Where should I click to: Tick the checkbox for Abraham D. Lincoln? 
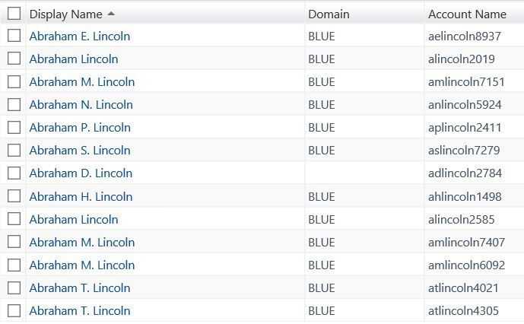pyautogui.click(x=14, y=173)
